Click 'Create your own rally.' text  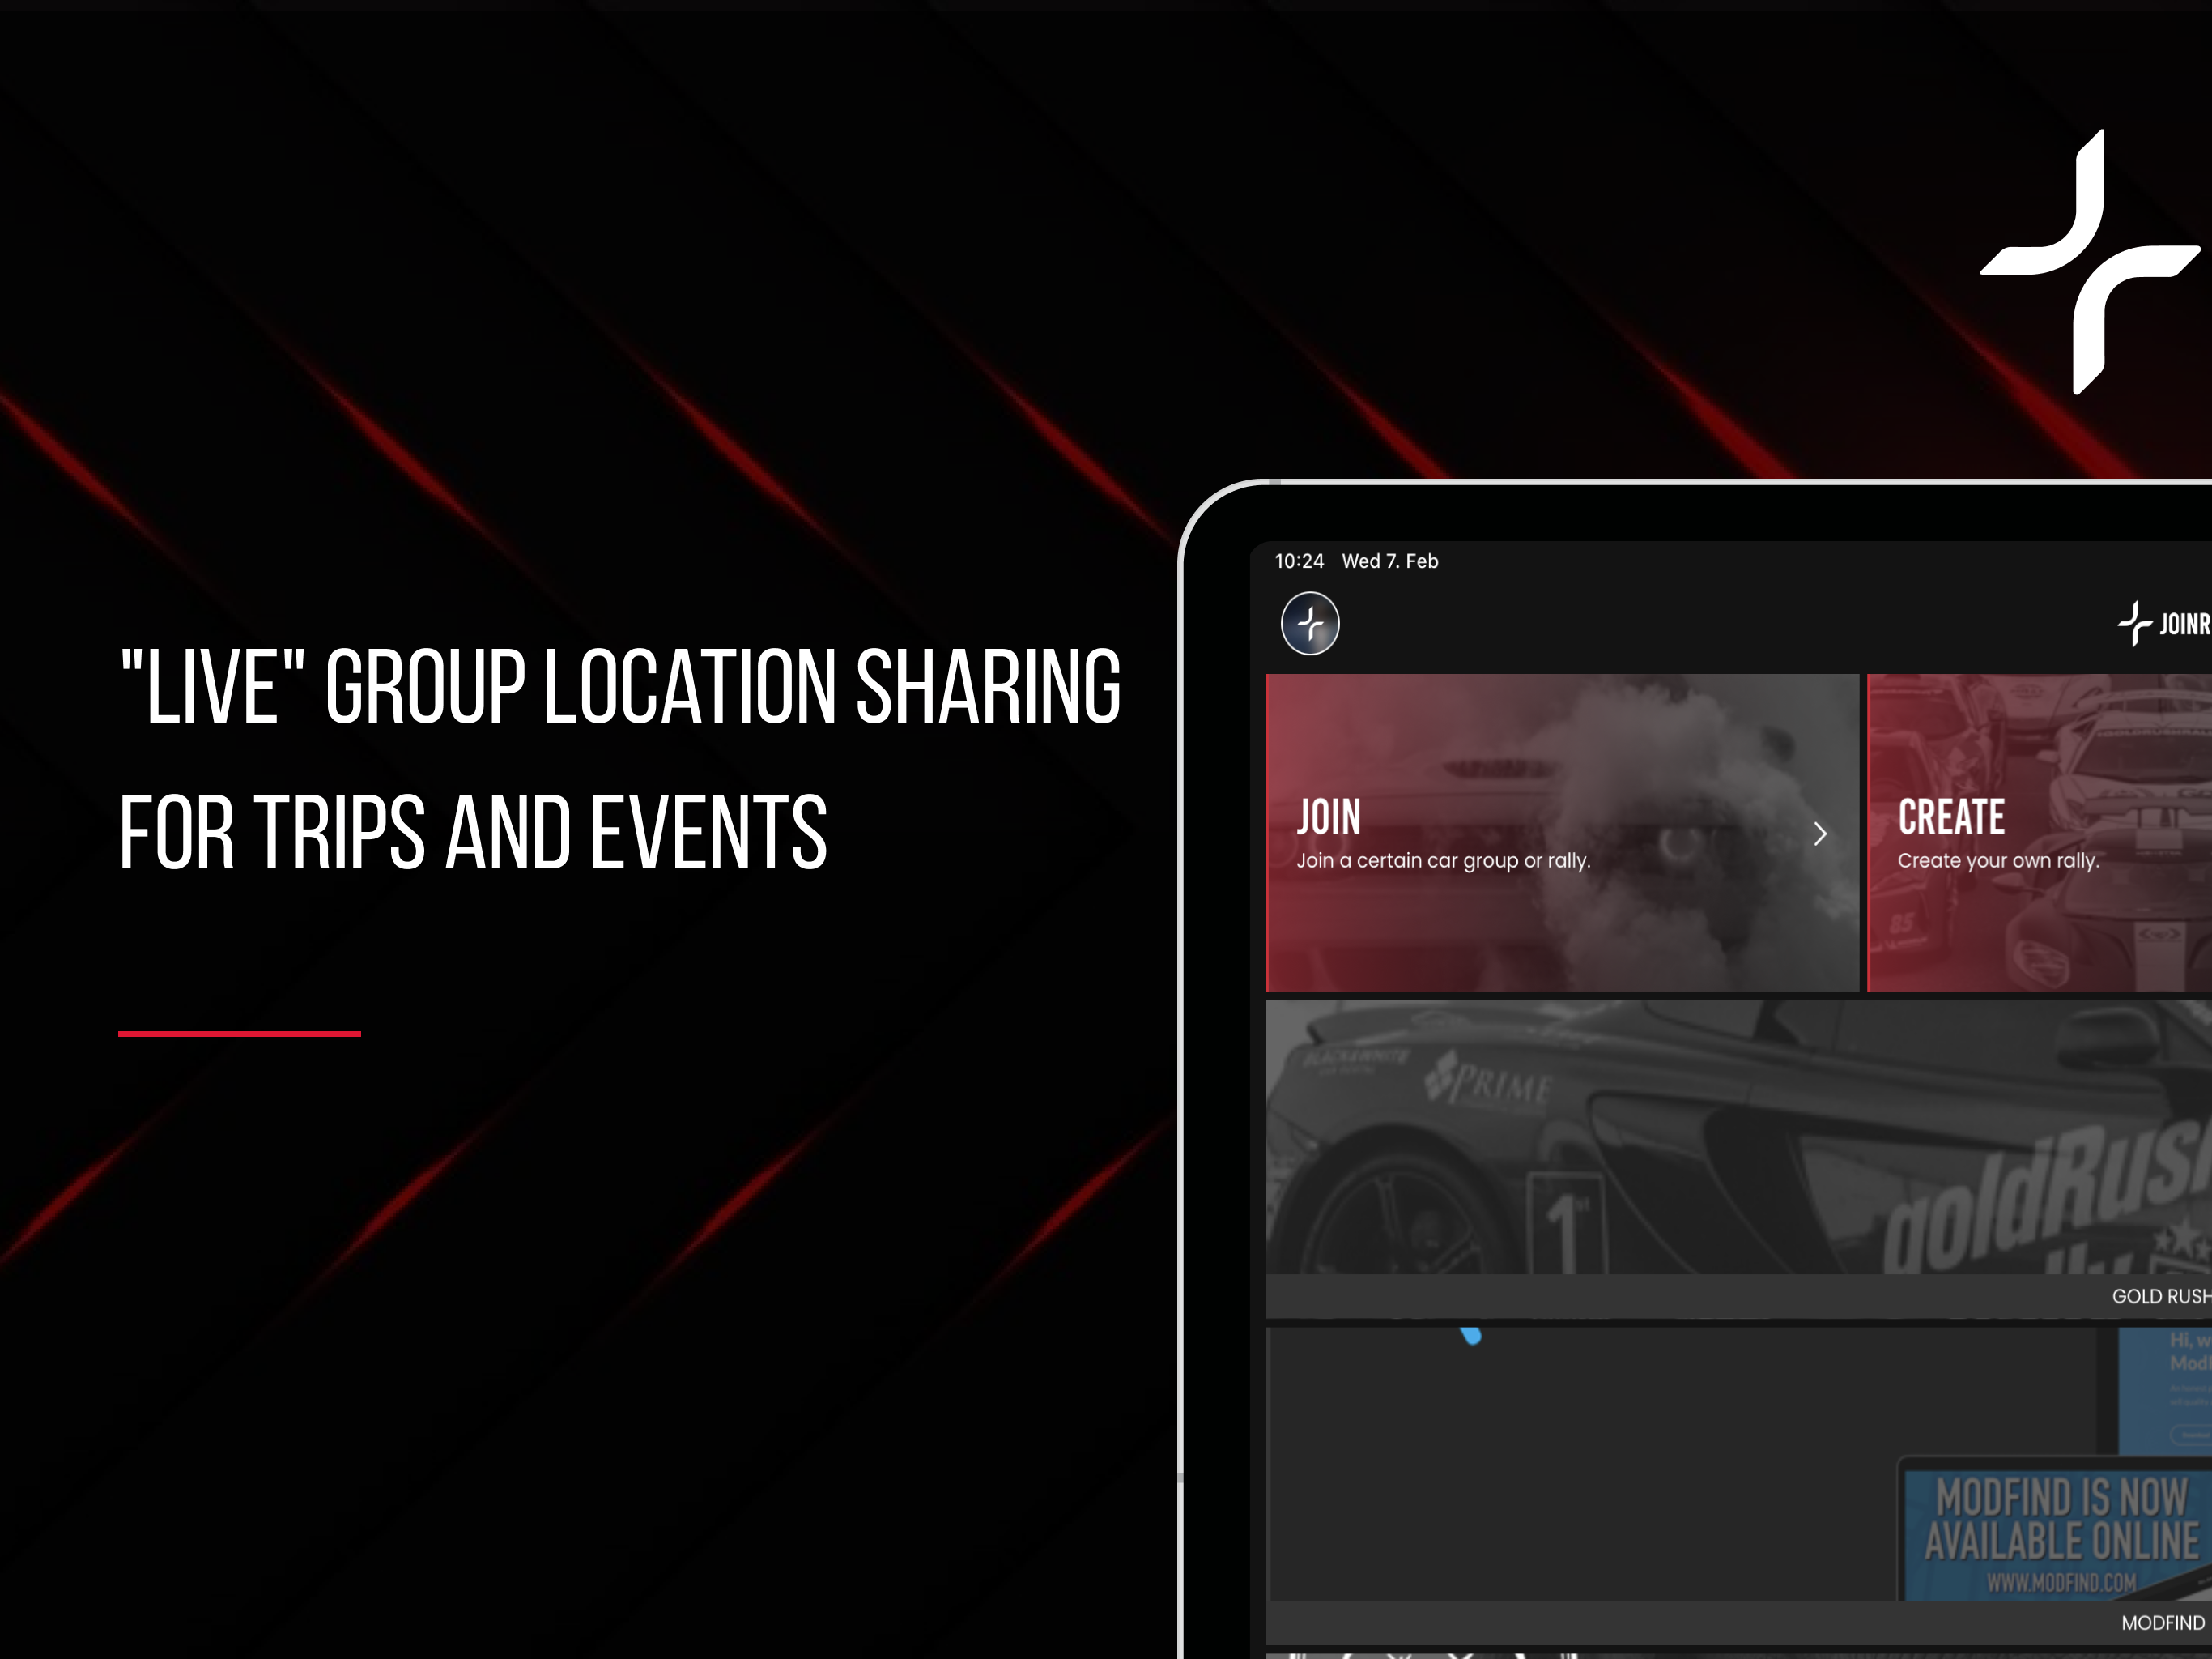[1998, 860]
